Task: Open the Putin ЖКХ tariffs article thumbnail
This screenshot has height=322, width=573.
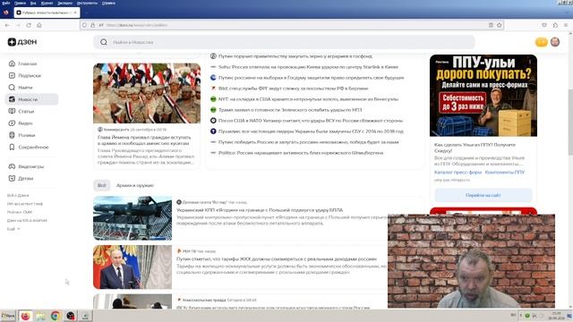Action: point(133,267)
